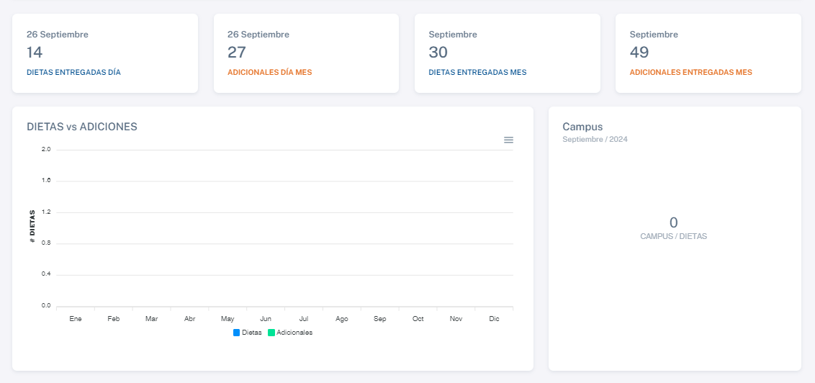Click the Campus panel heading

coord(582,127)
